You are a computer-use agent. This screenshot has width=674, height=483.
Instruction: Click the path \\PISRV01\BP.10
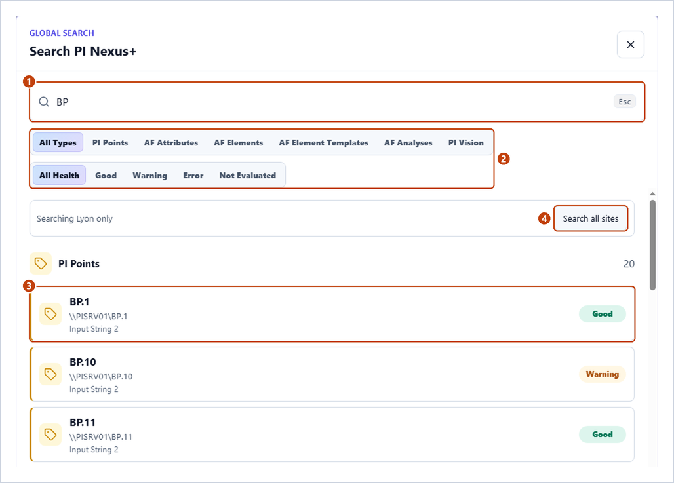(x=101, y=376)
